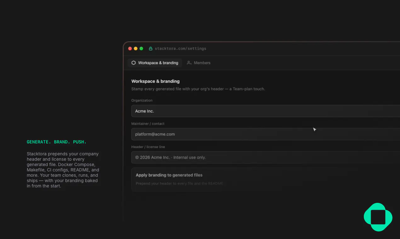Click the 'Organization' field label
The height and width of the screenshot is (239, 400).
[142, 100]
